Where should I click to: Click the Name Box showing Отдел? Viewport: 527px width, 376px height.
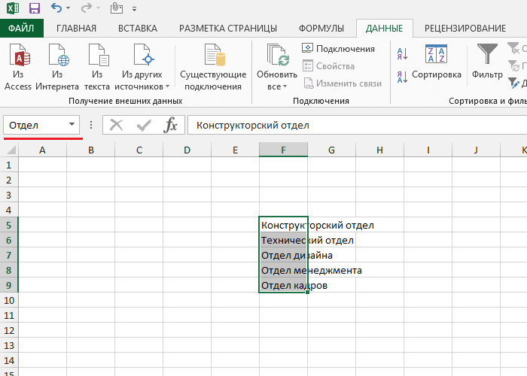[x=36, y=126]
